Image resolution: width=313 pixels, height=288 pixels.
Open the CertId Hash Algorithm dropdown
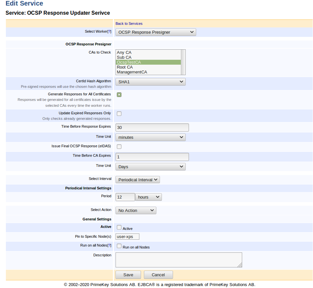pos(150,82)
